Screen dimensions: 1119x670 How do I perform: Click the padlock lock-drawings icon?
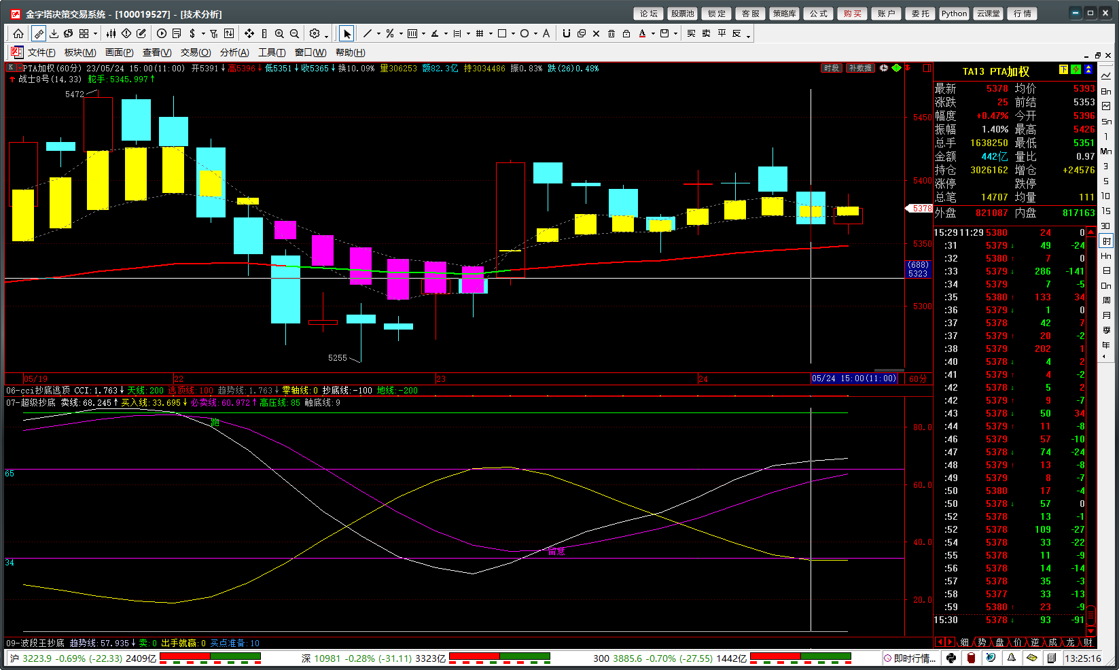click(x=626, y=33)
